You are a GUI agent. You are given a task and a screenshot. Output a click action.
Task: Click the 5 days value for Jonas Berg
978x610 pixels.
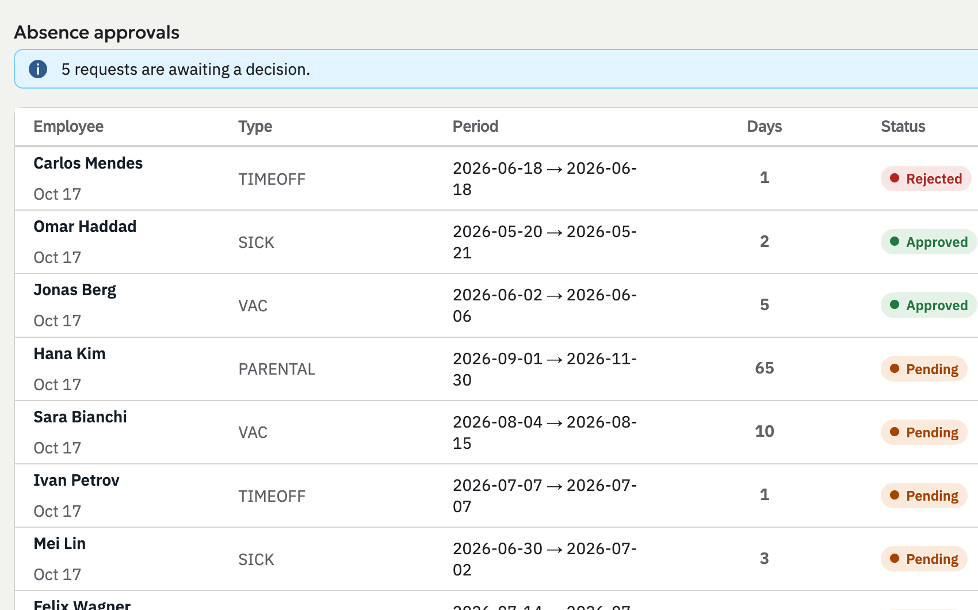[764, 305]
